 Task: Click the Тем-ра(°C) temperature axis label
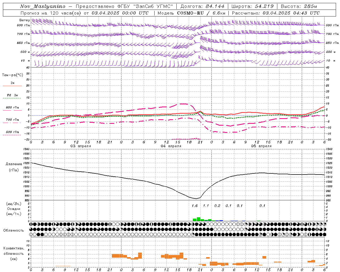[12, 75]
